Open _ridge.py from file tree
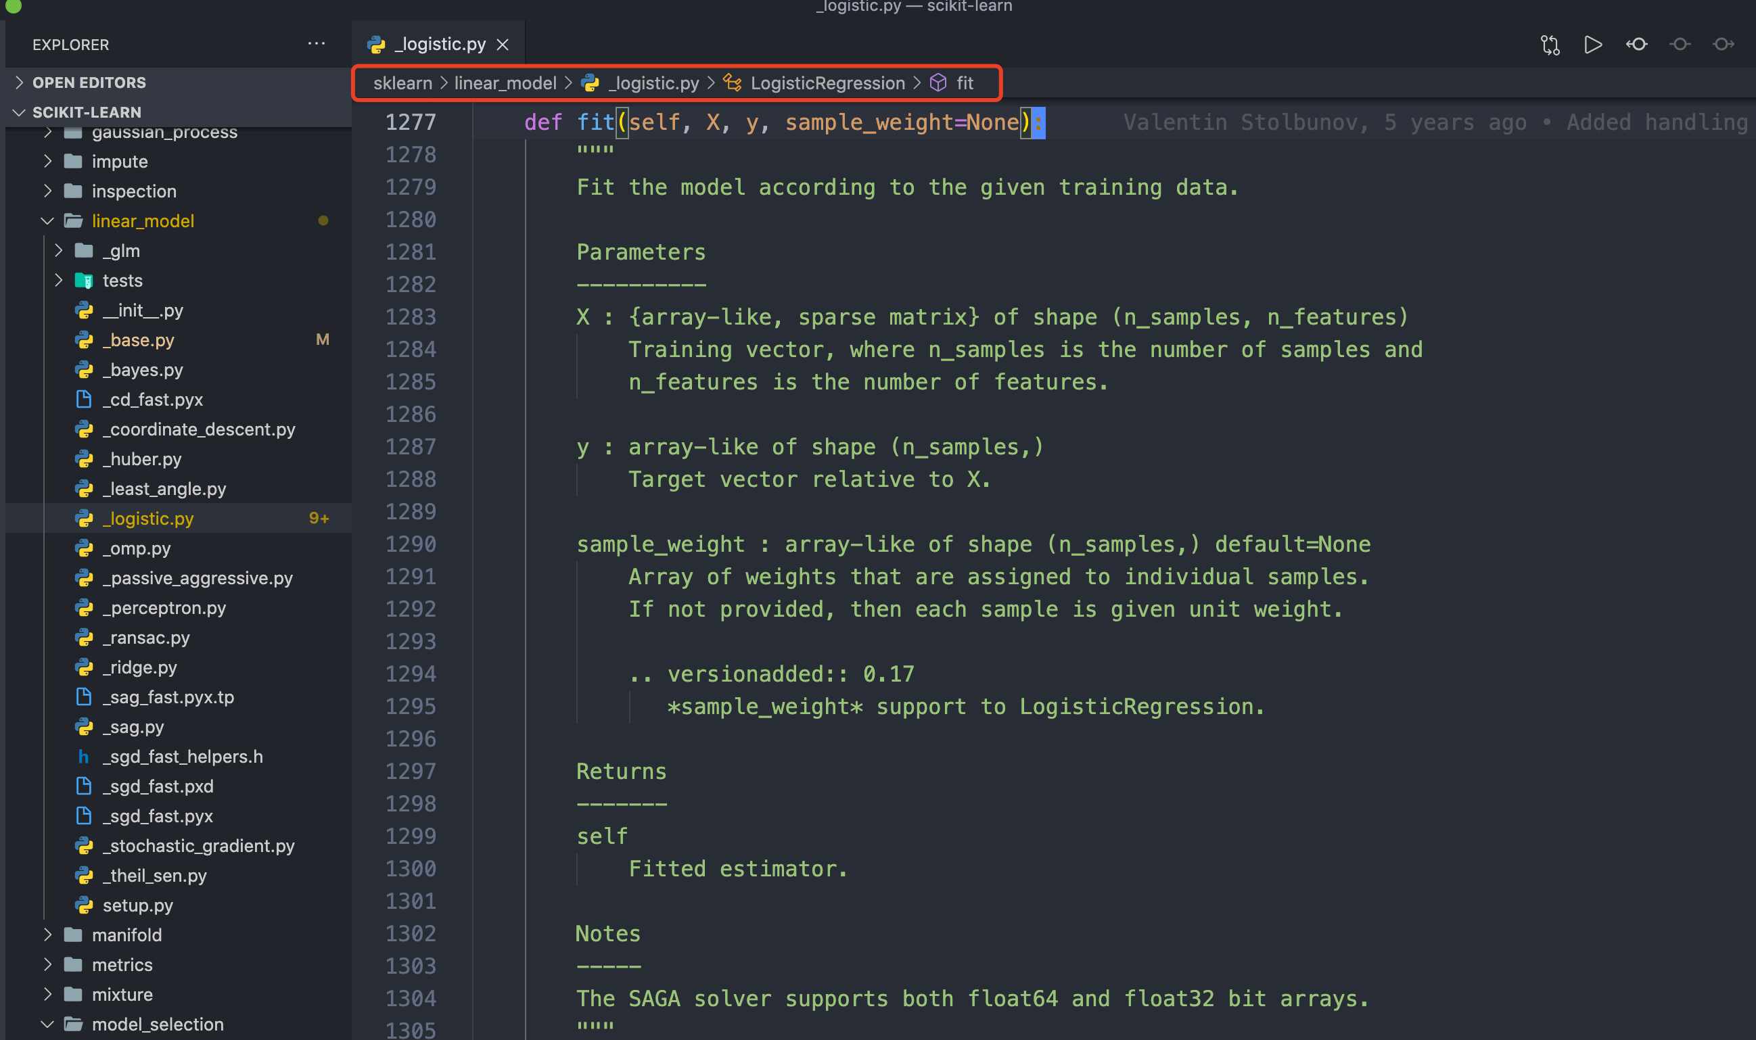Screen dimensions: 1756x1040 click(139, 668)
